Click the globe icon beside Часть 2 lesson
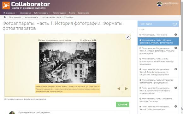This screenshot has height=114, width=183. 140,59
